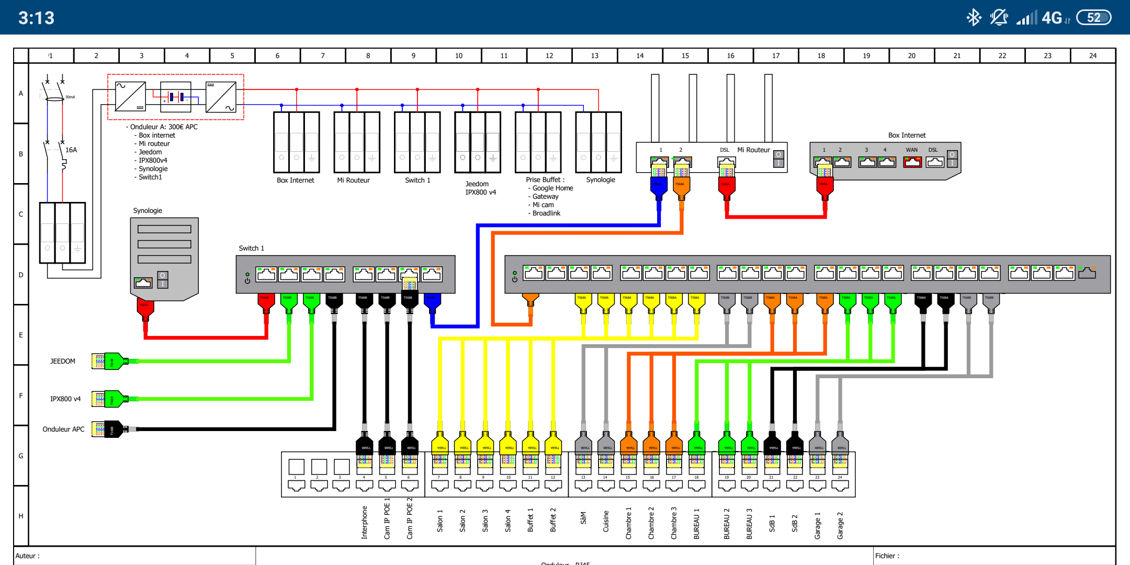Viewport: 1130px width, 565px height.
Task: Click the Broadlink list entry
Action: [x=544, y=213]
